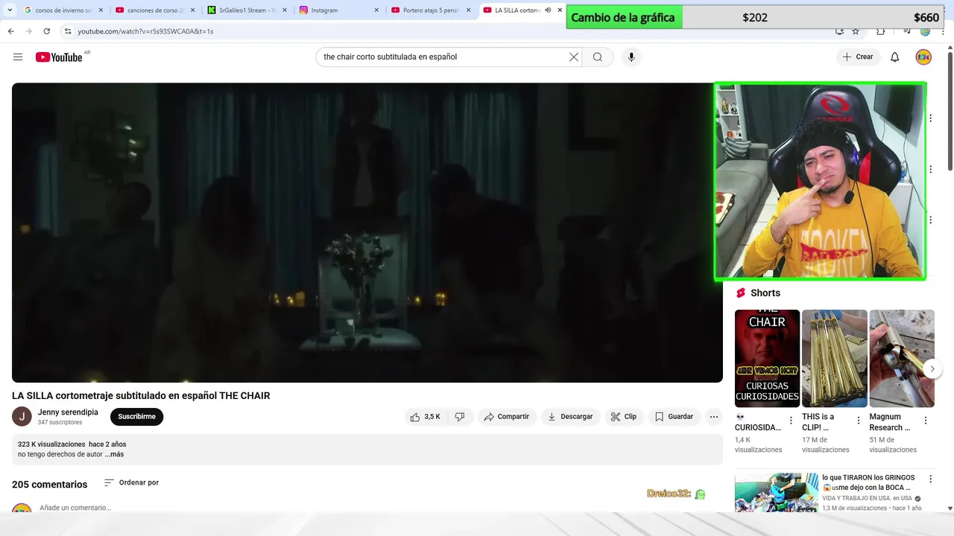The image size is (954, 536).
Task: Open lo que TIRARON los GRINGOS thumbnail
Action: [x=776, y=491]
